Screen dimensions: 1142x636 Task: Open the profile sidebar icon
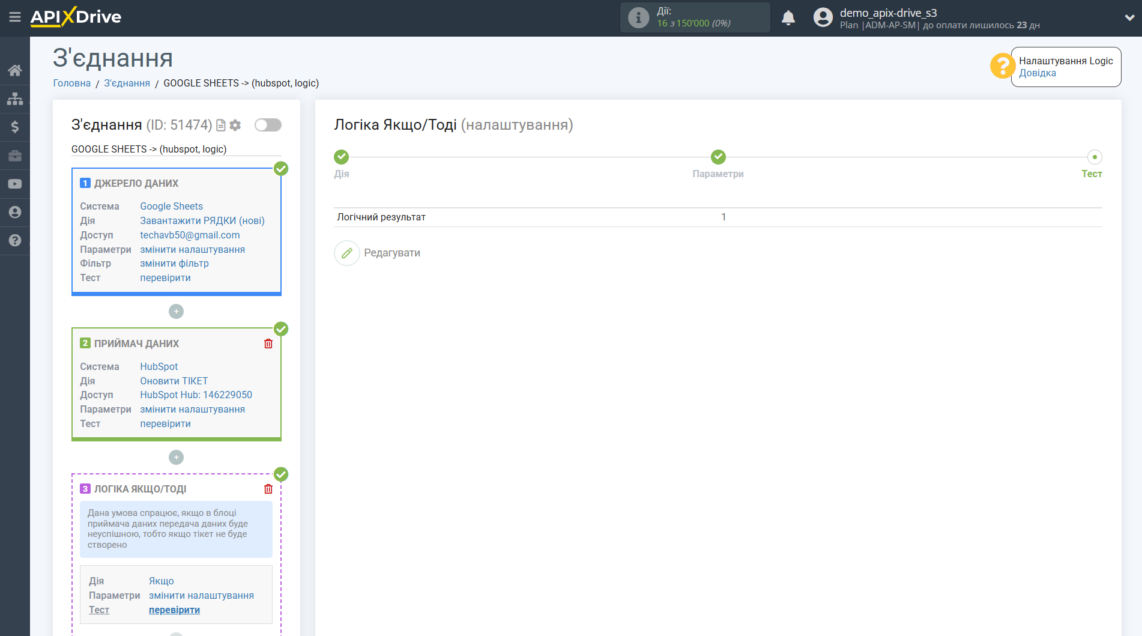tap(15, 212)
